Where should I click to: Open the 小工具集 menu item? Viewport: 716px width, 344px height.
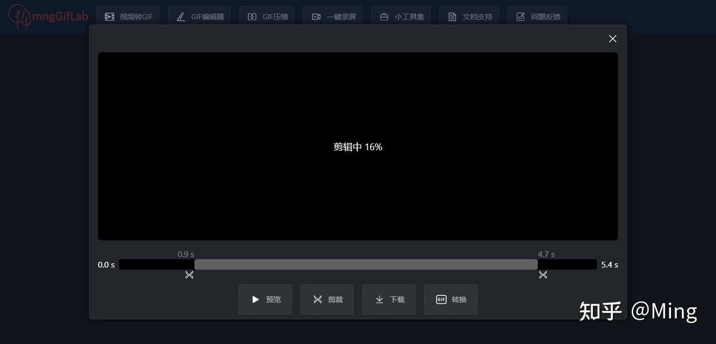pyautogui.click(x=401, y=17)
